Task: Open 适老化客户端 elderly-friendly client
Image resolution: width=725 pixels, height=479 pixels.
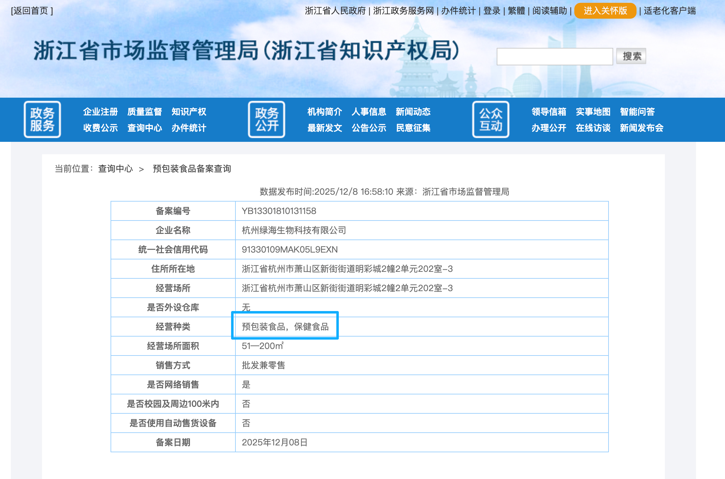Action: tap(670, 11)
